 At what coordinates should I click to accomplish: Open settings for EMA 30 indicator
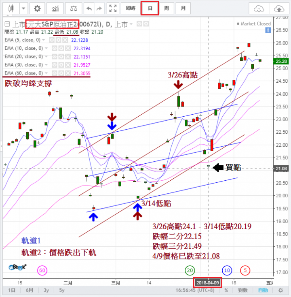(61, 65)
